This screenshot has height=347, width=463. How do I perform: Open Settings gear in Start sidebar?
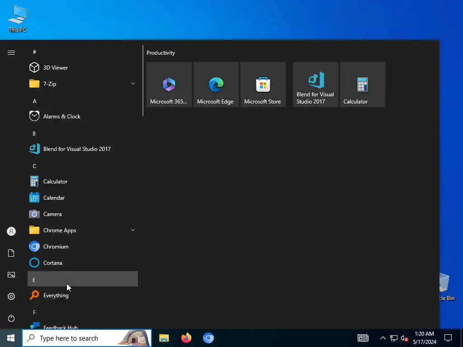tap(11, 296)
